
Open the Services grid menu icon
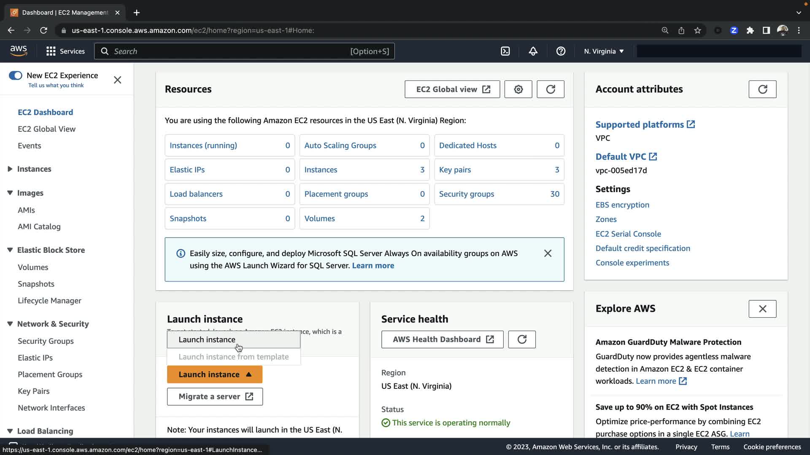[51, 51]
